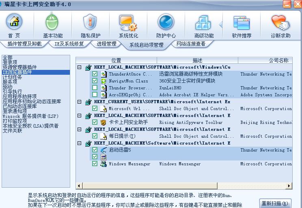This screenshot has height=208, width=302.
Task: Click the Windows Messenger people icon
Action: (x=104, y=164)
